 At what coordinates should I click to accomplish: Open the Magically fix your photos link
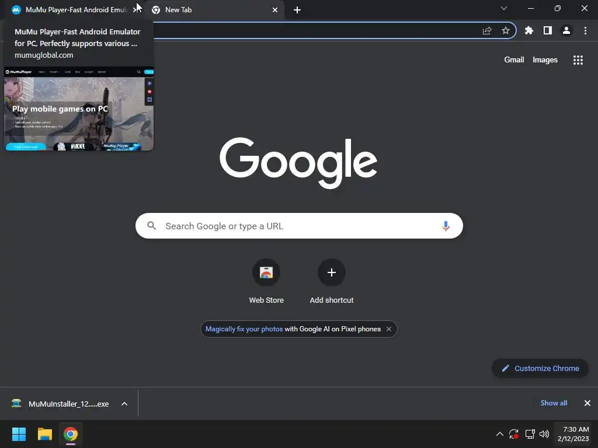pyautogui.click(x=244, y=329)
